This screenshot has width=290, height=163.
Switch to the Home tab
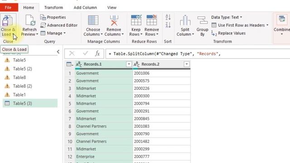tap(29, 8)
